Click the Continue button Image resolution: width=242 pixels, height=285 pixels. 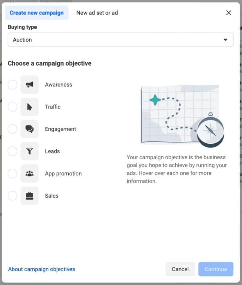[x=215, y=269]
